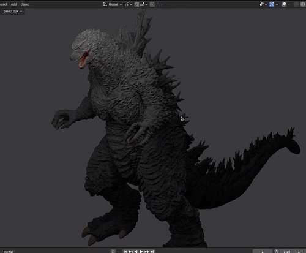Viewport: 306px width, 253px height.
Task: Open the pivot point dropdown
Action: coord(129,4)
